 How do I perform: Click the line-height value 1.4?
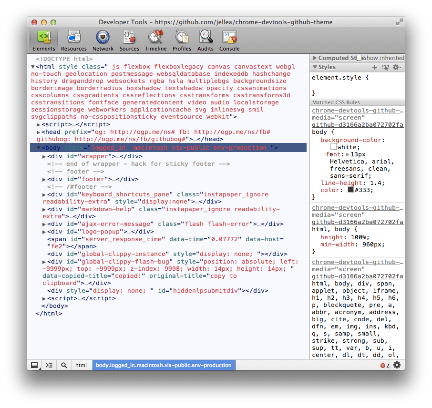(375, 183)
